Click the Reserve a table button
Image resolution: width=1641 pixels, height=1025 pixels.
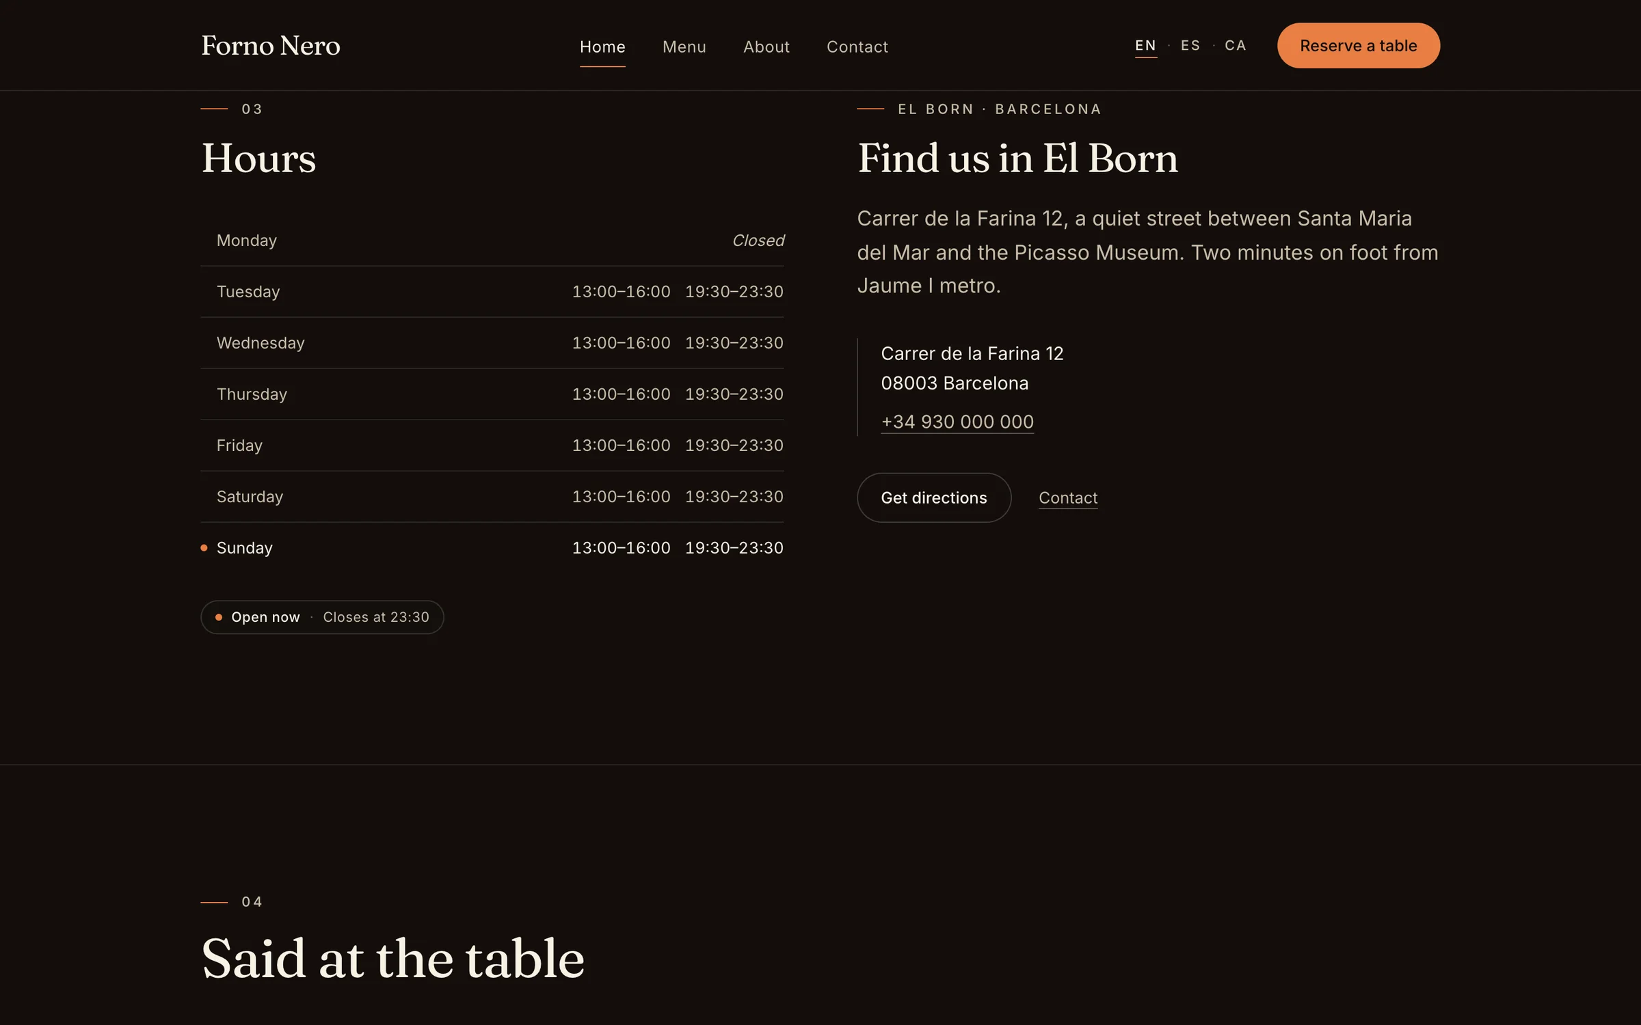[1359, 46]
